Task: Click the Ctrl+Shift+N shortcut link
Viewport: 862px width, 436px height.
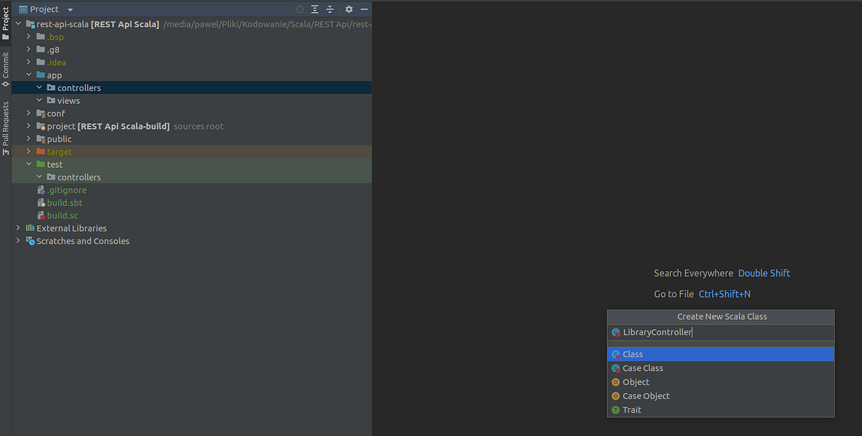Action: click(724, 293)
